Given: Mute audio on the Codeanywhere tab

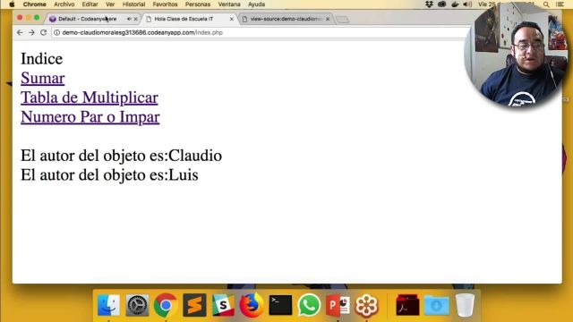Looking at the screenshot, I should 129,19.
